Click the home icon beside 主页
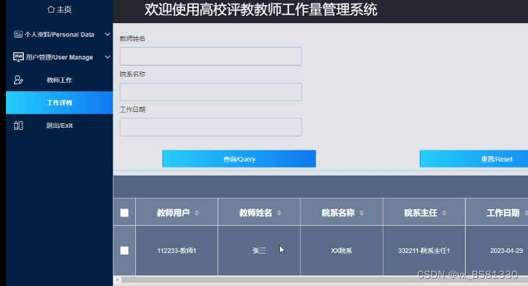Screen dimensions: 528x286 click(51, 9)
